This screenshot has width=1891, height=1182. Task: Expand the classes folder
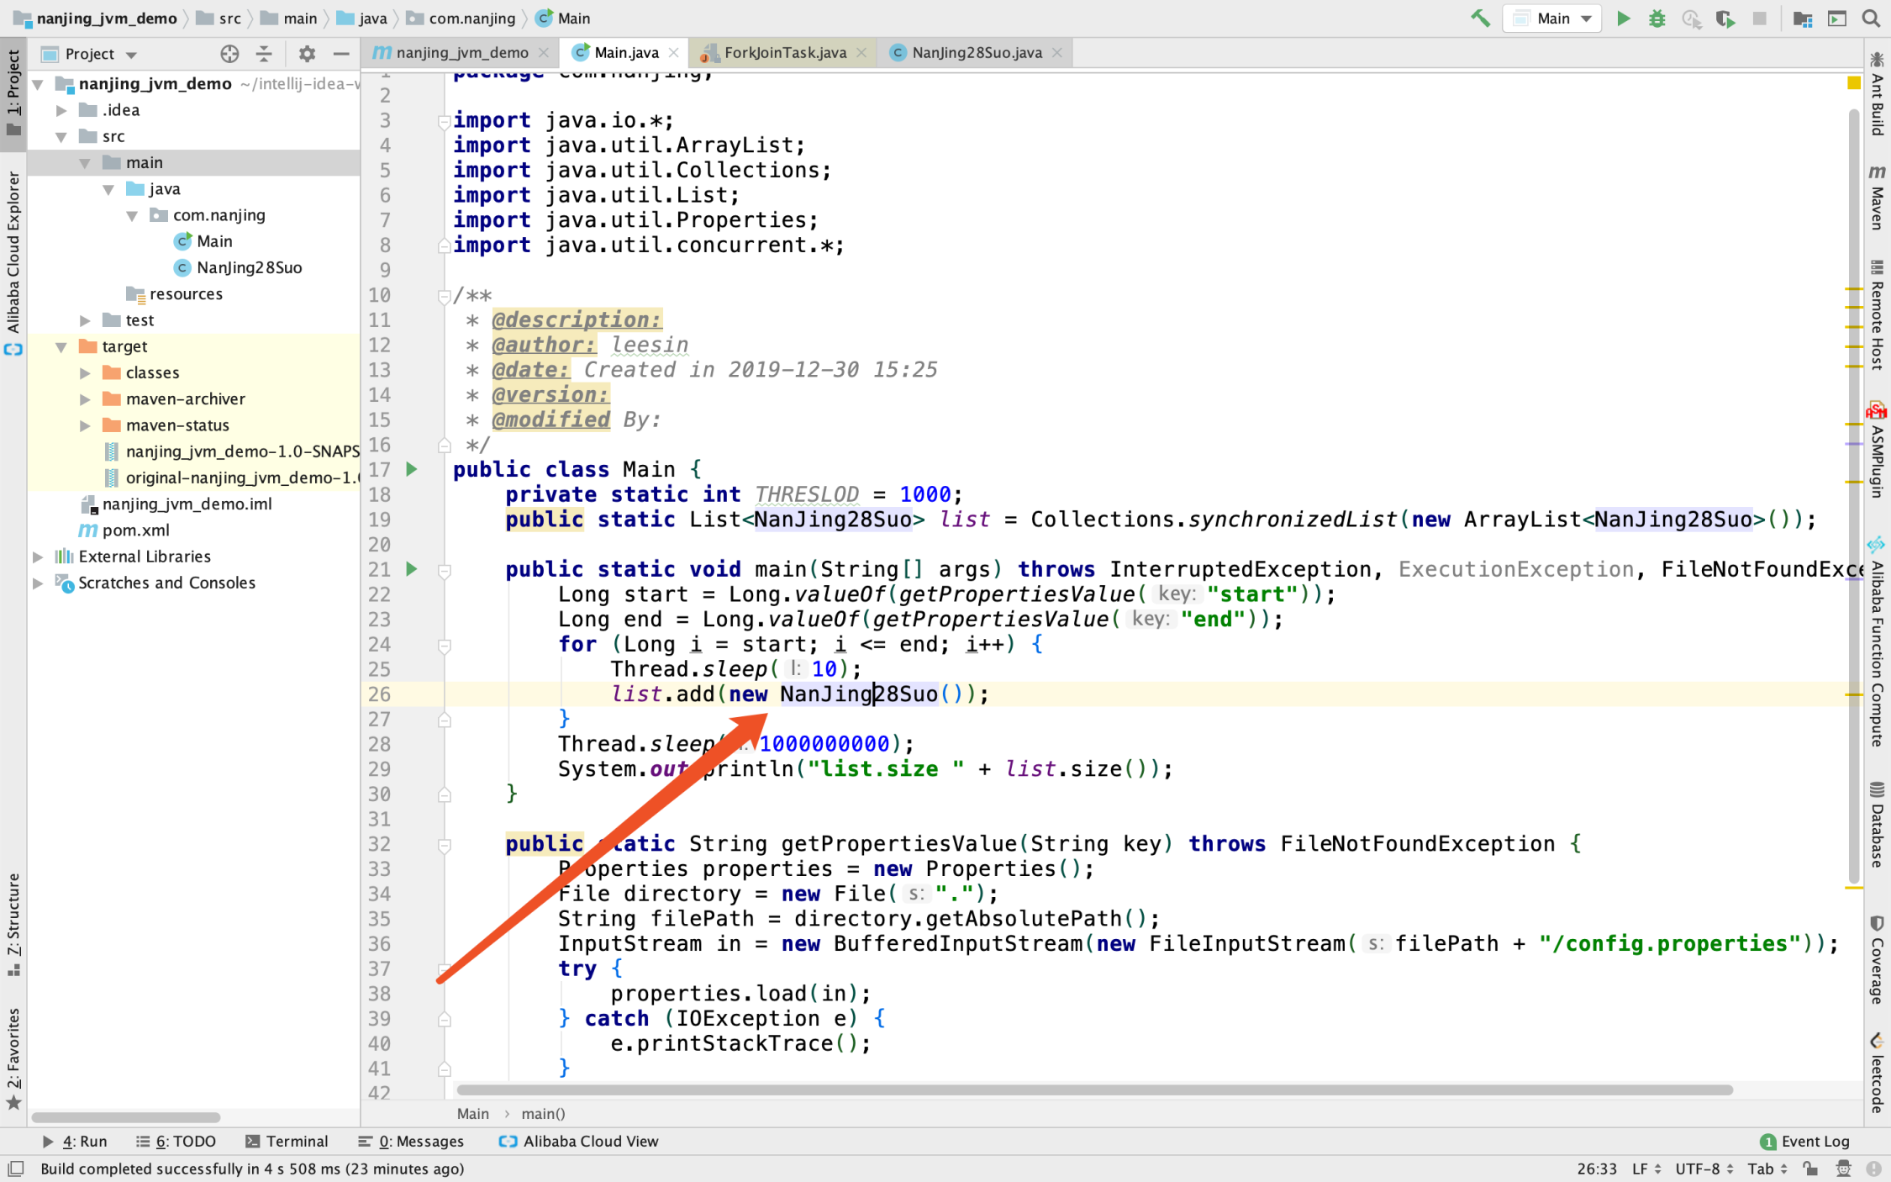point(85,372)
